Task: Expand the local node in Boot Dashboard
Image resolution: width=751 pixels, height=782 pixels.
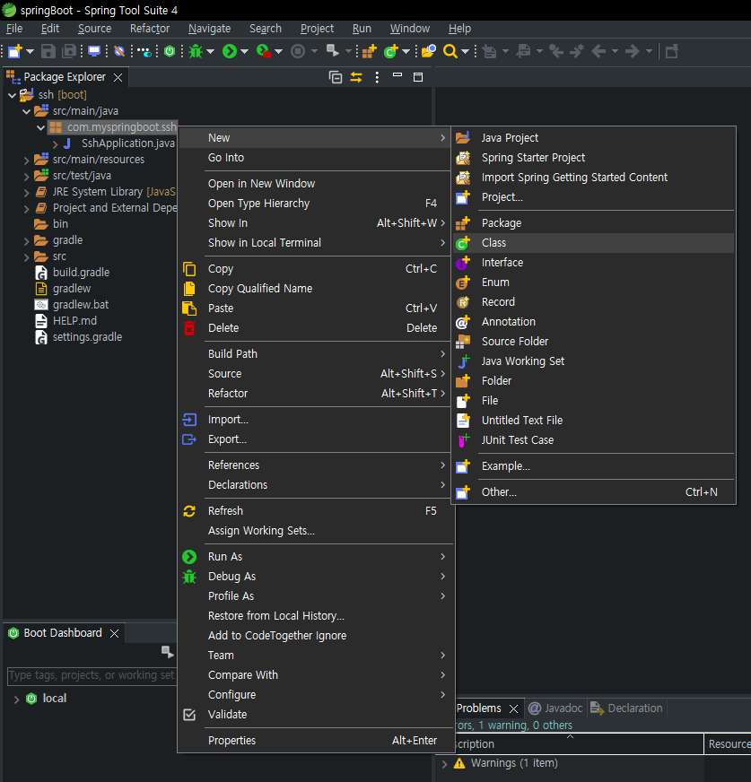Action: 16,699
